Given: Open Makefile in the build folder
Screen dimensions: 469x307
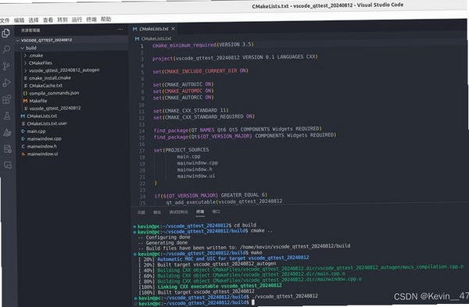Looking at the screenshot, I should pyautogui.click(x=38, y=101).
